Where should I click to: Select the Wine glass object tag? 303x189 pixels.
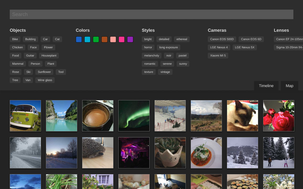click(x=45, y=80)
